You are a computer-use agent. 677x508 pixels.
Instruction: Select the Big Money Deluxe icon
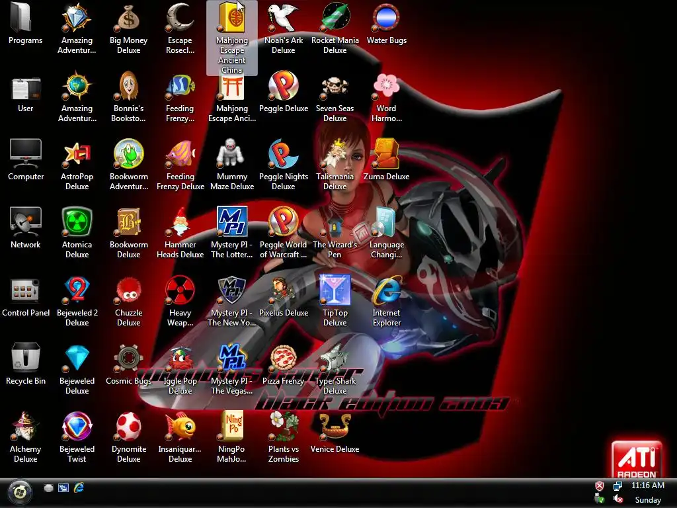click(128, 18)
